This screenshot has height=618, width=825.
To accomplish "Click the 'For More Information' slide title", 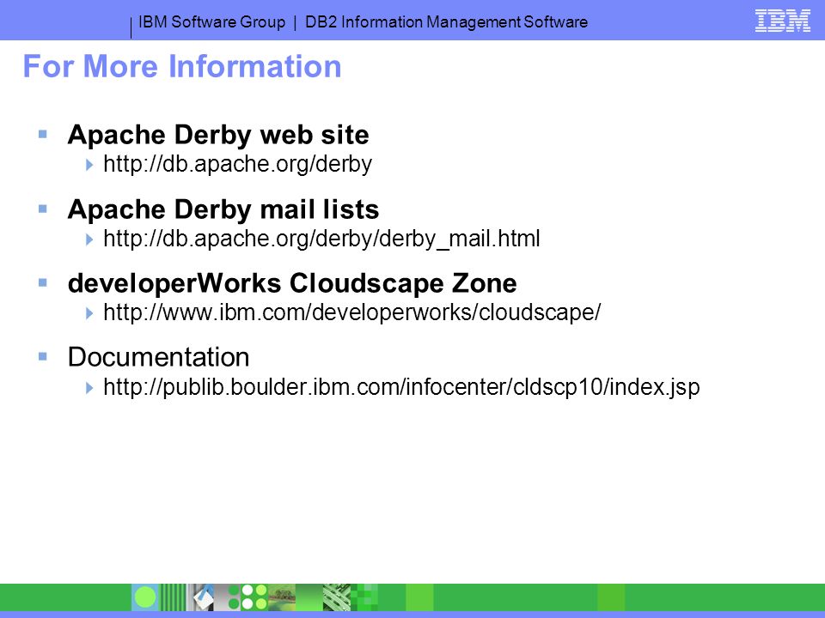I will click(x=182, y=67).
